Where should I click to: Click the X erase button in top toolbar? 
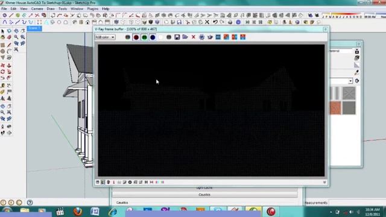pos(207,22)
